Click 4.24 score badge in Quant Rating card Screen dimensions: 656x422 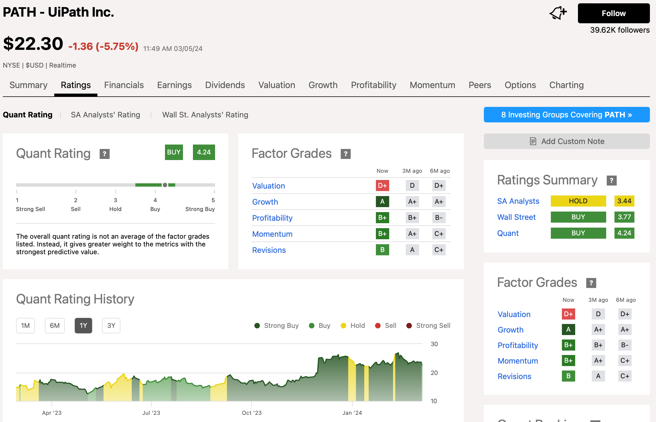coord(204,152)
